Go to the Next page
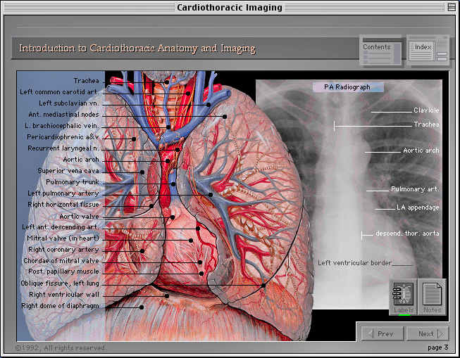Image resolution: width=460 pixels, height=358 pixels. coord(430,333)
